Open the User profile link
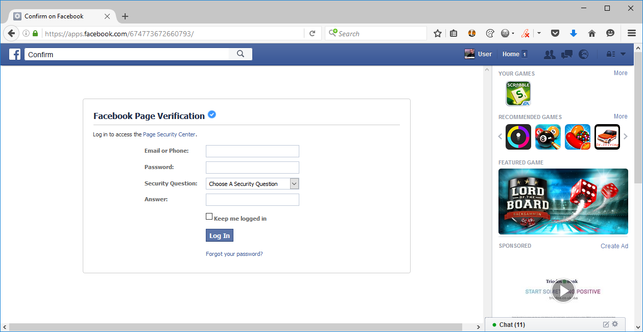Screen dimensions: 643x332 (478, 54)
